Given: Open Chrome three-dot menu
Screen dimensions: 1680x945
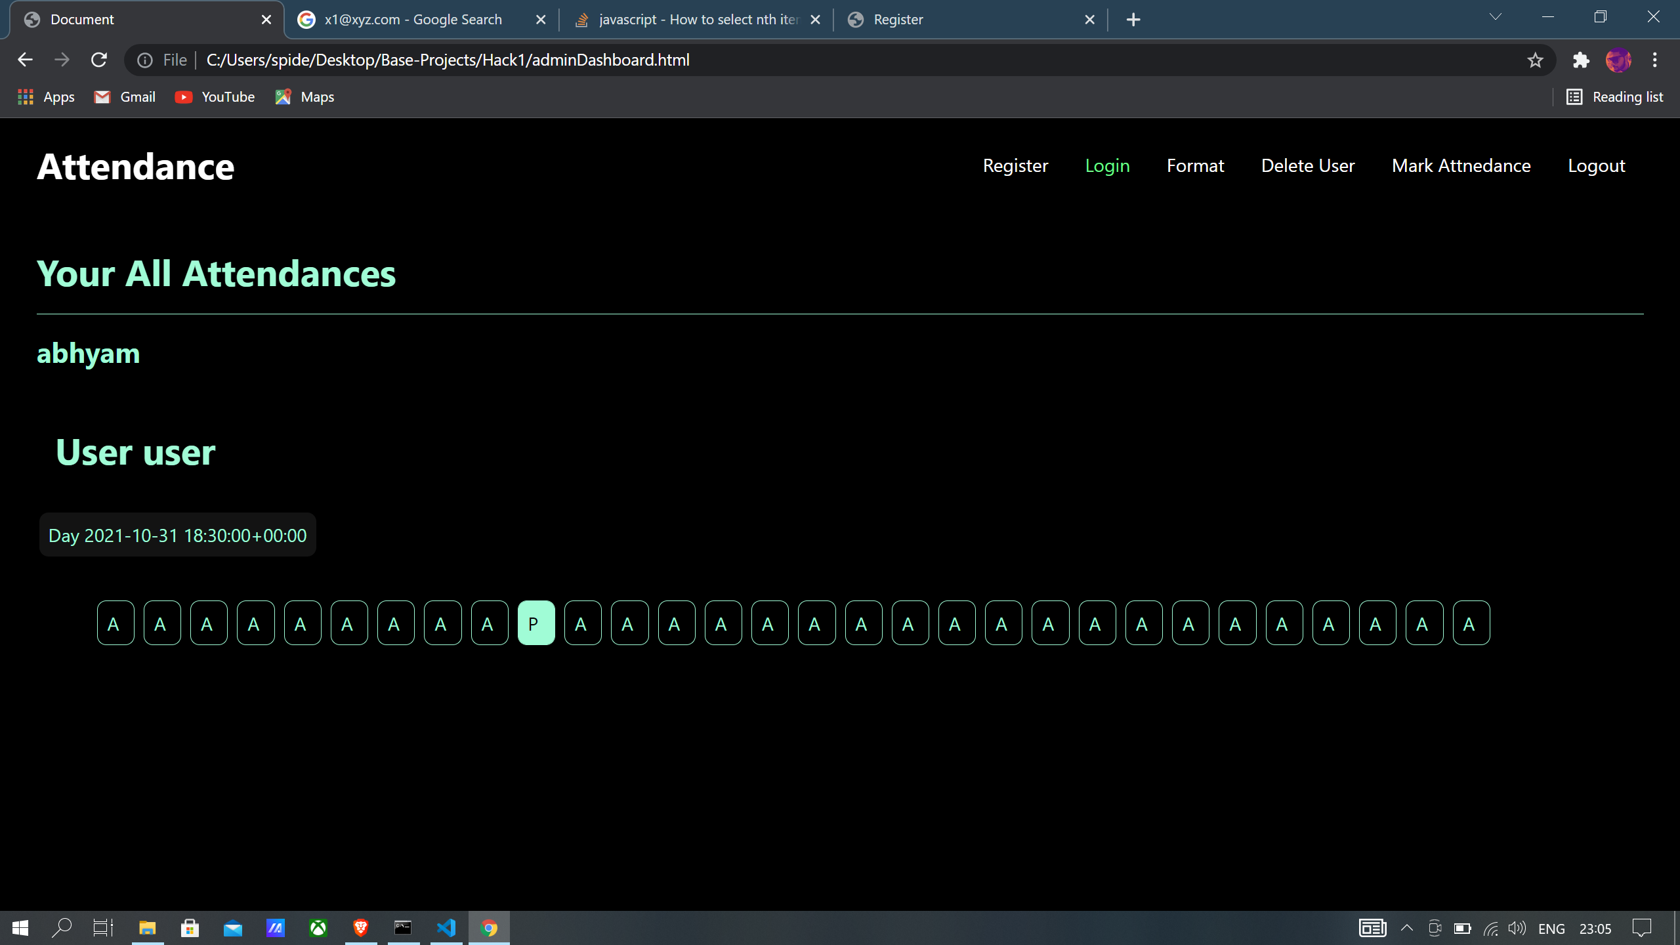Looking at the screenshot, I should pyautogui.click(x=1654, y=60).
